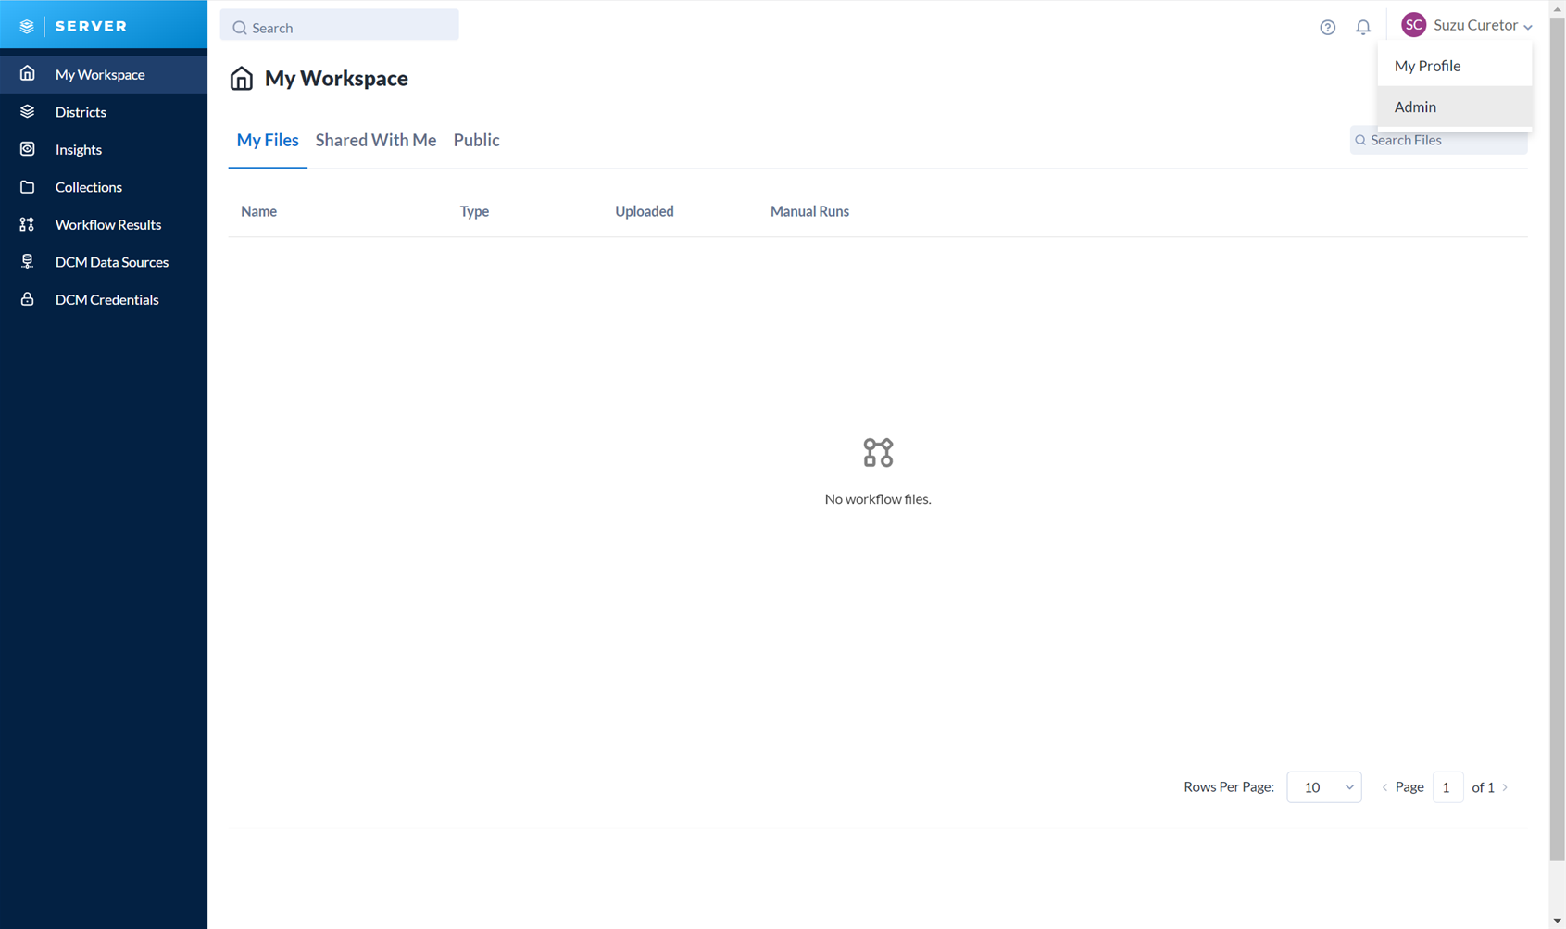
Task: Go to My Workspace in the sidebar
Action: coord(100,74)
